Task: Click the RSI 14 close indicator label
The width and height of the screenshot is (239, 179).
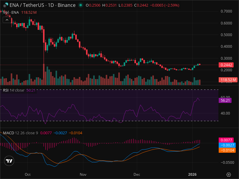Action: pos(13,90)
